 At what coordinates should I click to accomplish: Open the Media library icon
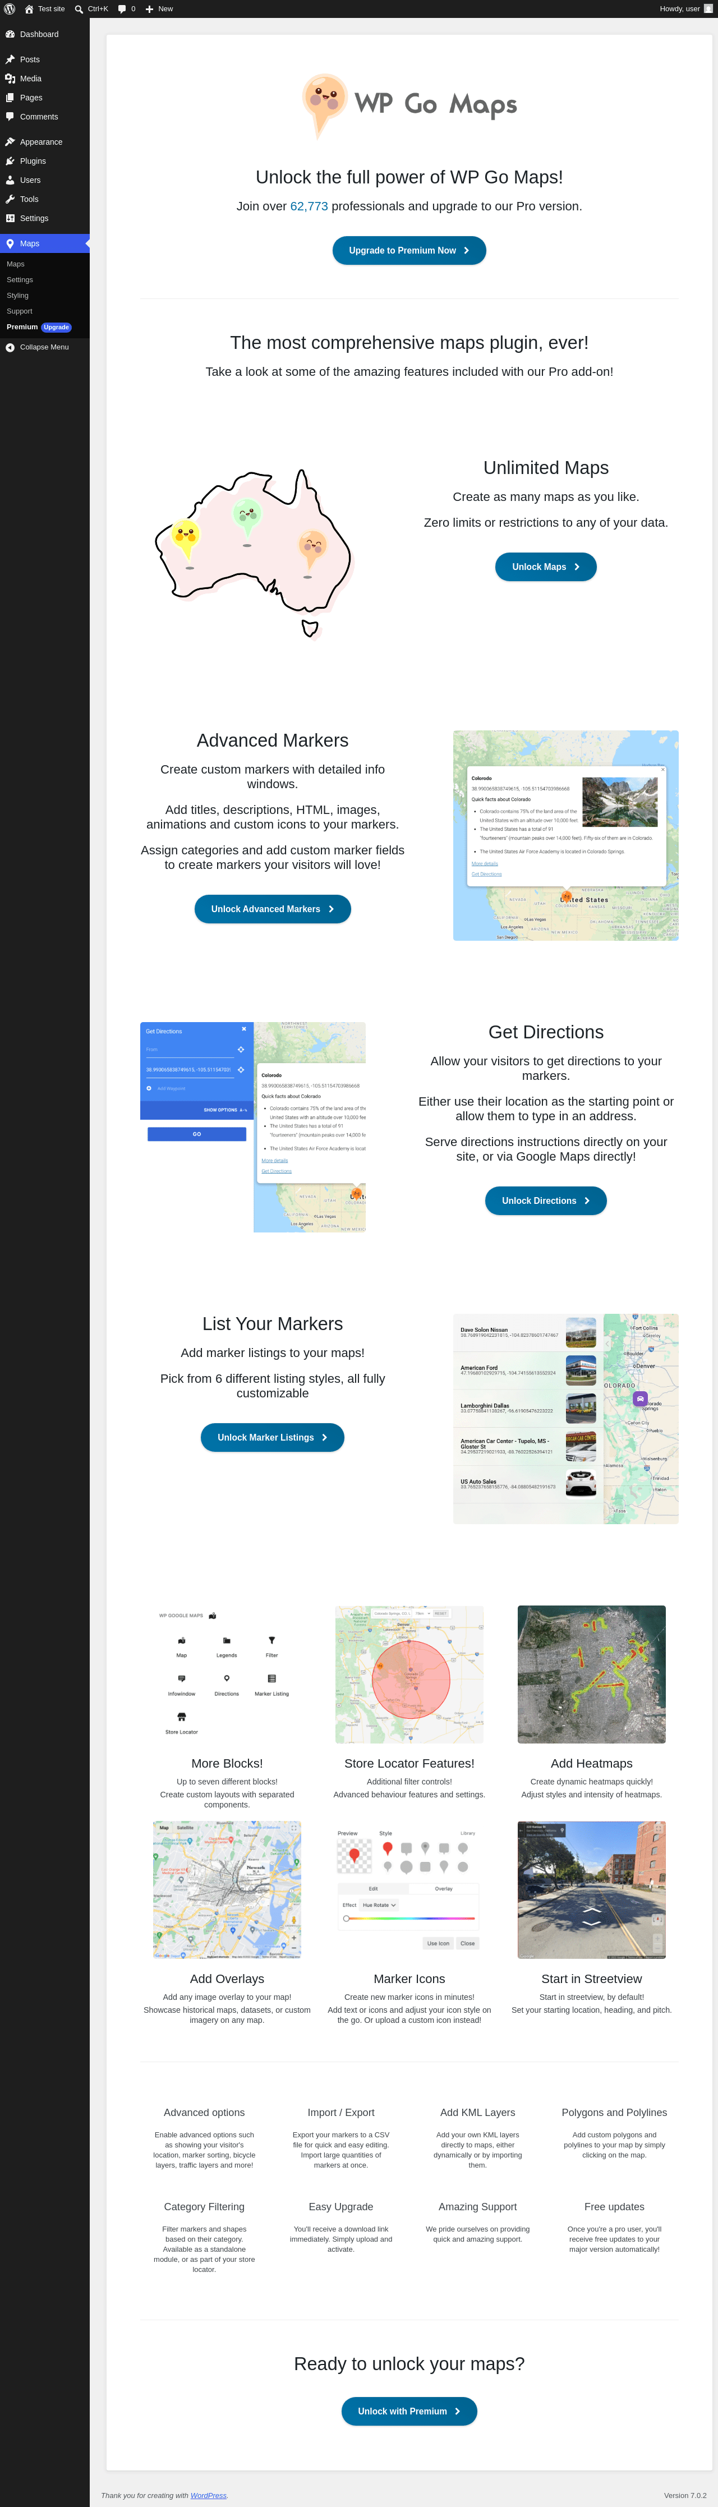tap(10, 79)
